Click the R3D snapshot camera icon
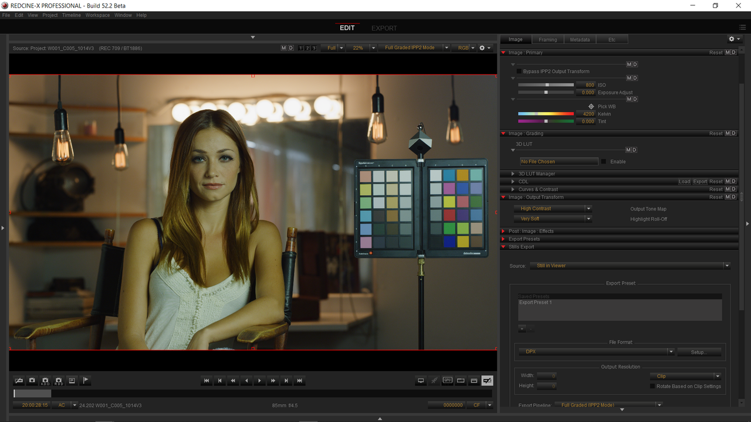 (59, 380)
